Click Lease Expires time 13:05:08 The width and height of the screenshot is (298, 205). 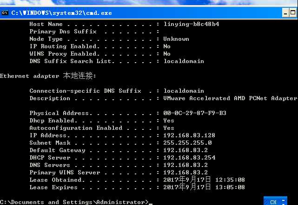pyautogui.click(x=230, y=187)
